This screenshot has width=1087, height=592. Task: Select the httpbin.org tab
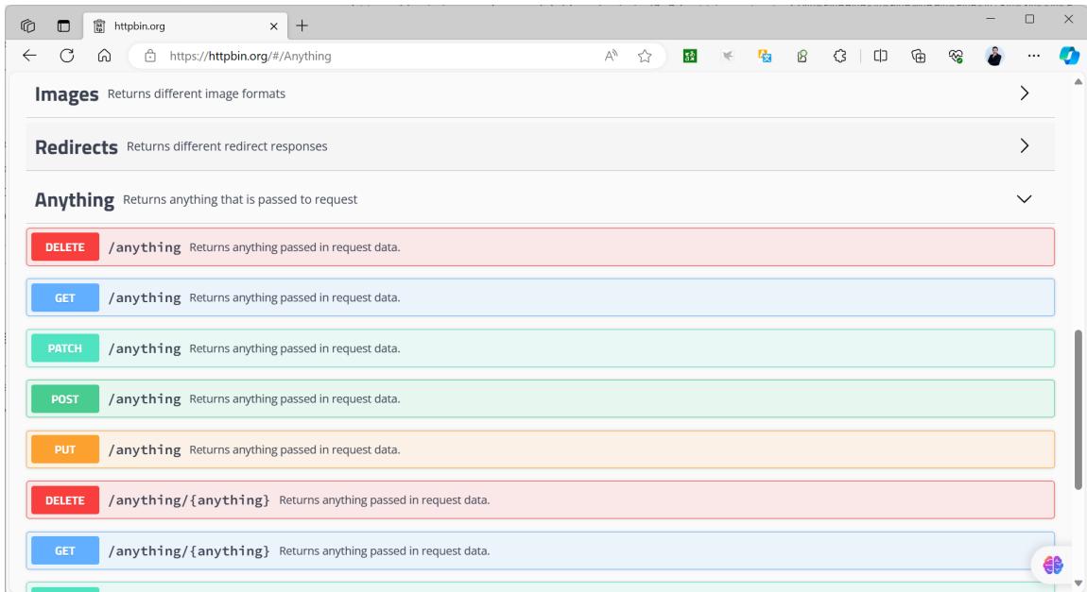tap(184, 25)
